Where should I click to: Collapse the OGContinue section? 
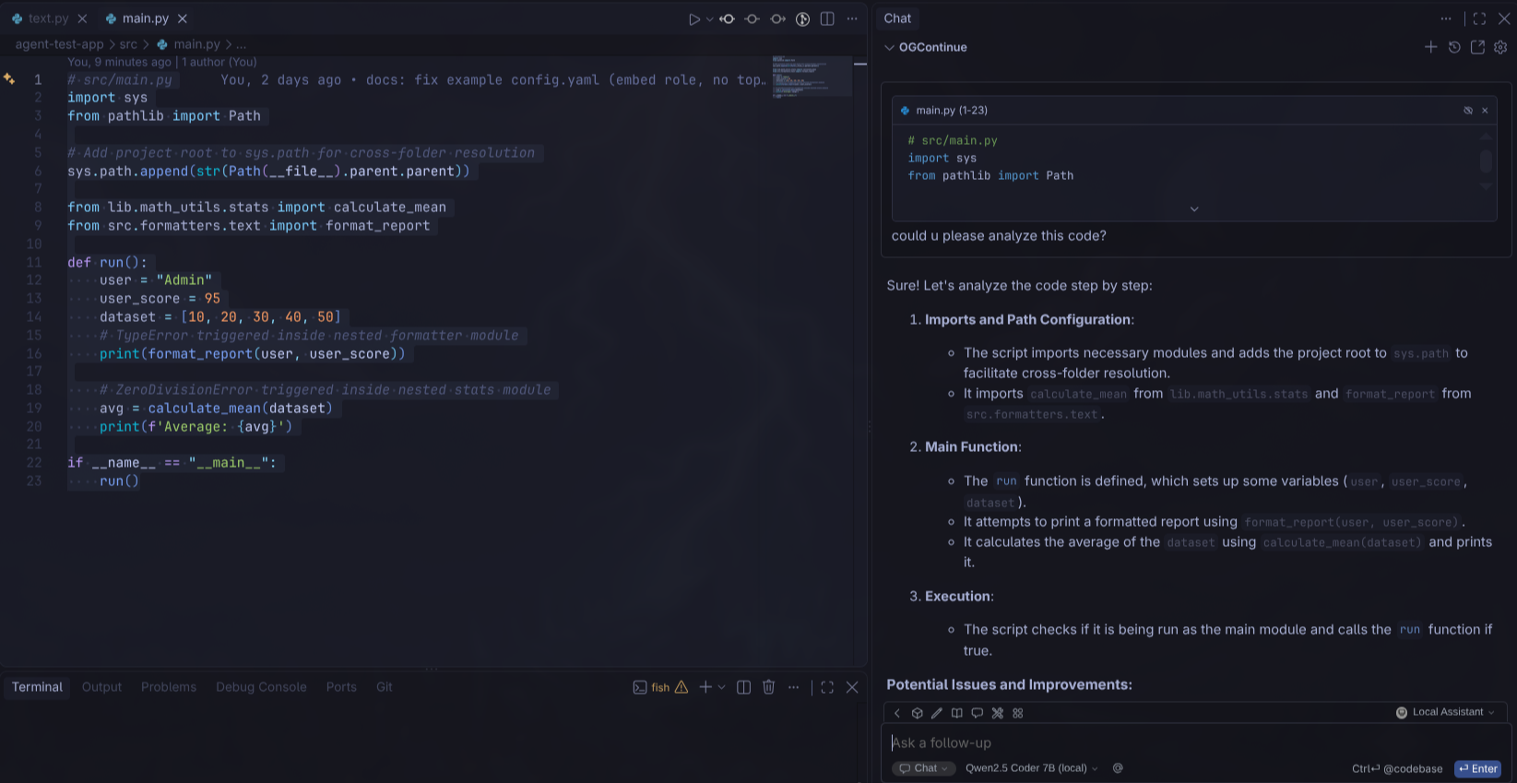point(926,47)
